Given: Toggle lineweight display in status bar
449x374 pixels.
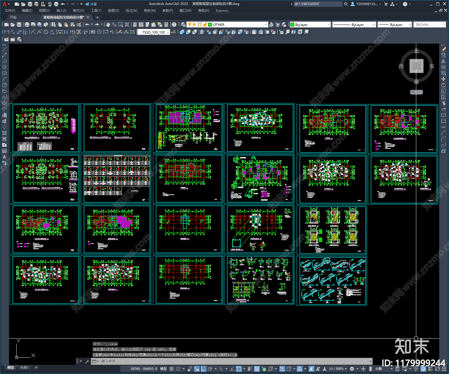Looking at the screenshot, I should pos(250,369).
